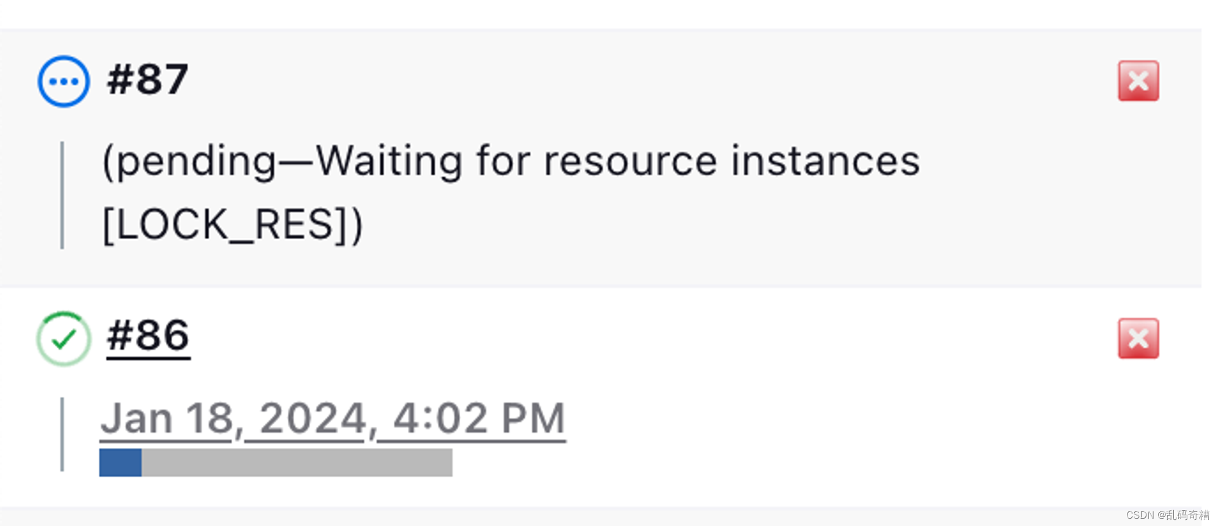Click the checkmark inside the passed status circle
Image resolution: width=1219 pixels, height=526 pixels.
(63, 339)
